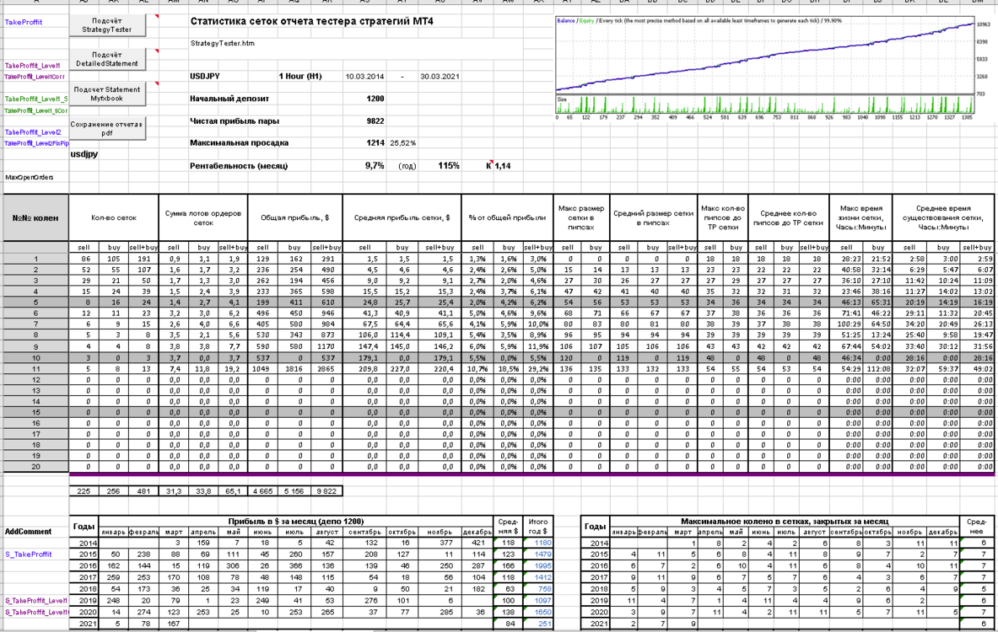998x632 pixels.
Task: Click the Подсчёт StrategyTester button
Action: pyautogui.click(x=107, y=25)
